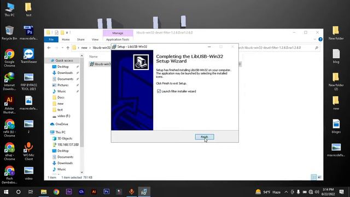This screenshot has height=197, width=350.
Task: Select OneDrive in navigation pane
Action: pyautogui.click(x=62, y=124)
